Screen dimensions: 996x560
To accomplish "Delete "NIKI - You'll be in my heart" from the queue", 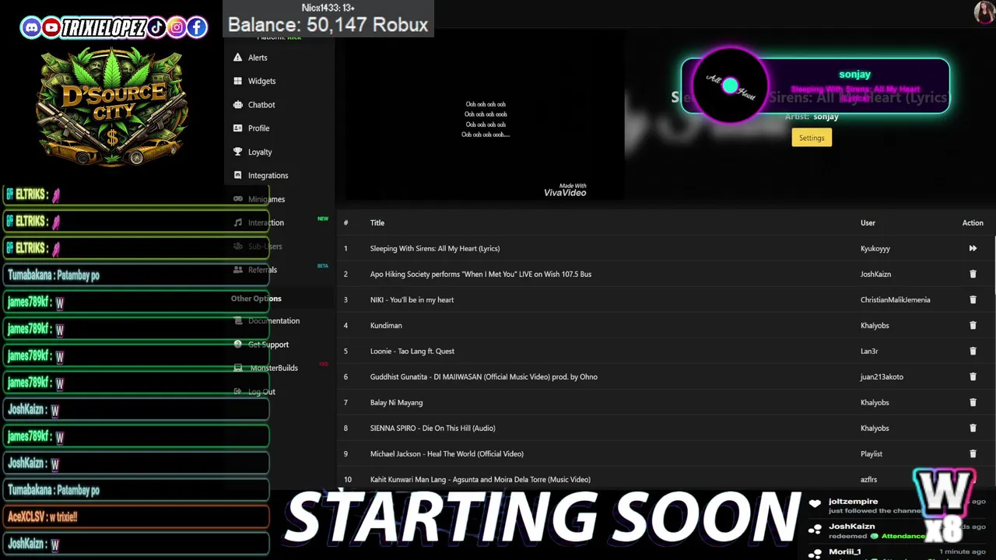I will pyautogui.click(x=973, y=299).
